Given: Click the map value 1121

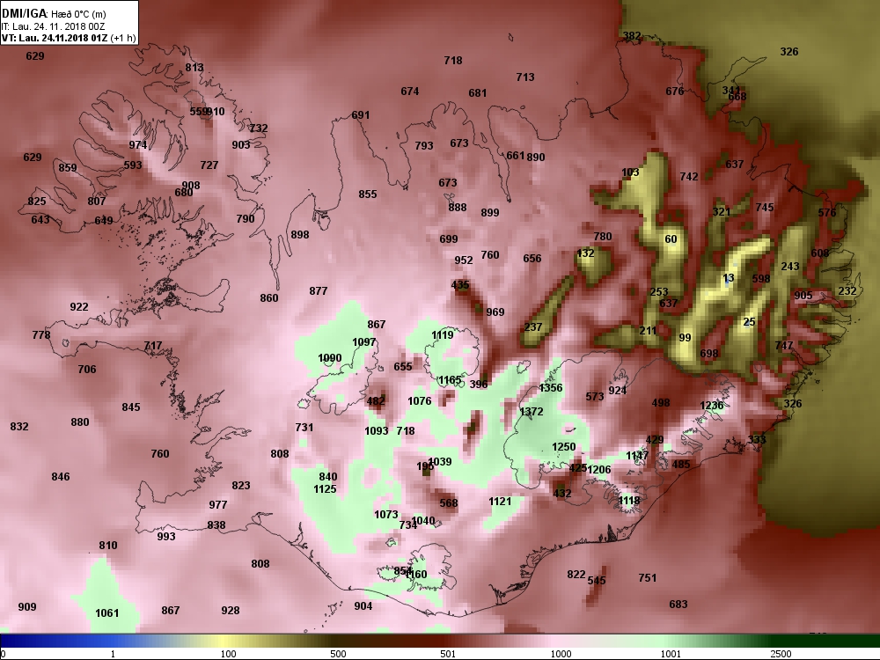Looking at the screenshot, I should (500, 502).
